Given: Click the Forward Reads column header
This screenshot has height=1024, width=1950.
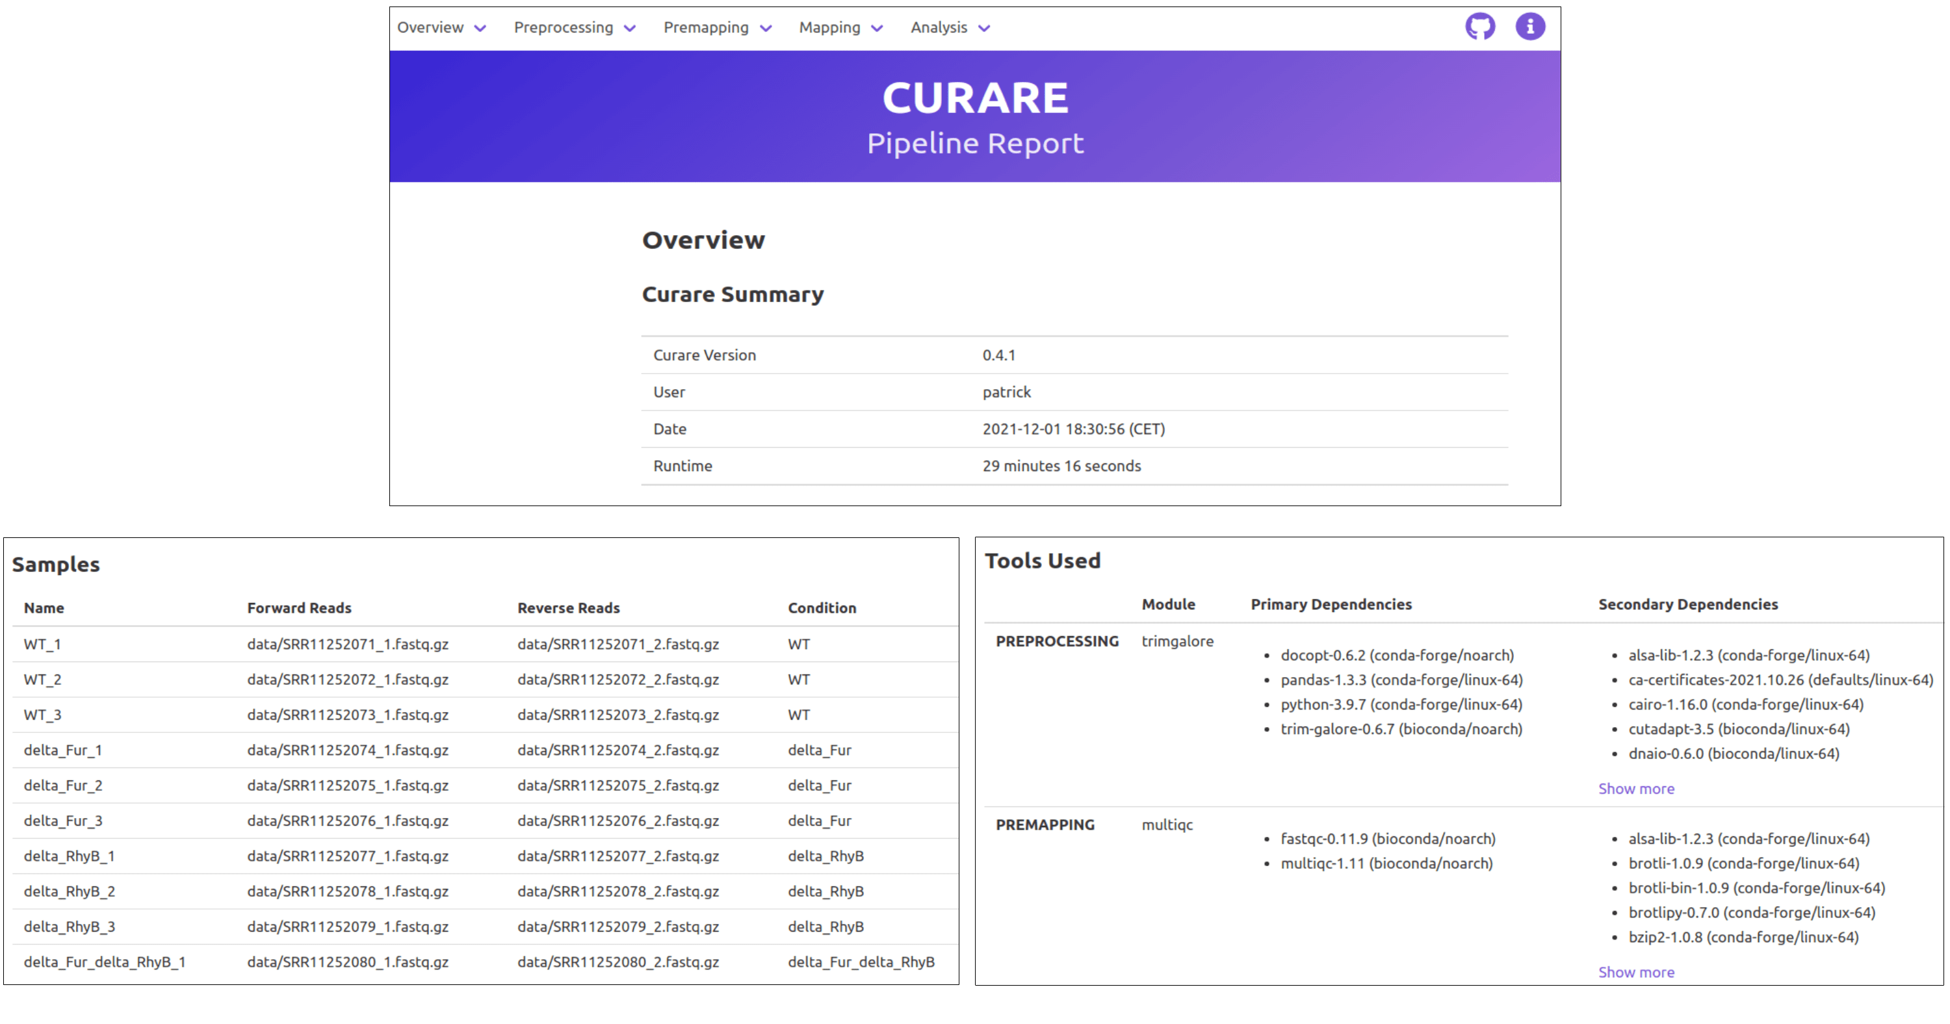Looking at the screenshot, I should point(299,608).
